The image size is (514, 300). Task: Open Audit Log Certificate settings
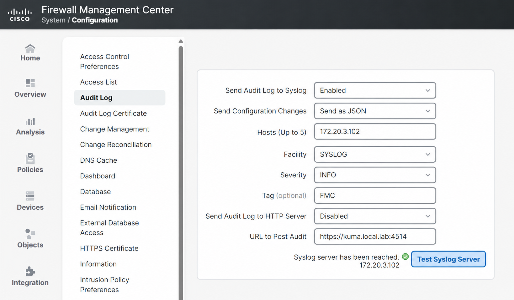[113, 114]
